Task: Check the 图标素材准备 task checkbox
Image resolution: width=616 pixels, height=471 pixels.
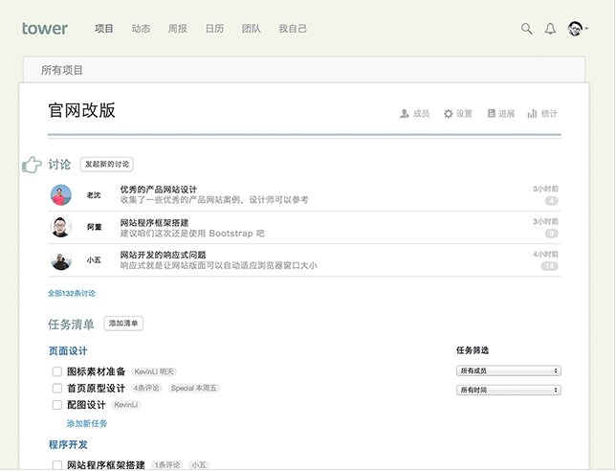Action: (56, 371)
